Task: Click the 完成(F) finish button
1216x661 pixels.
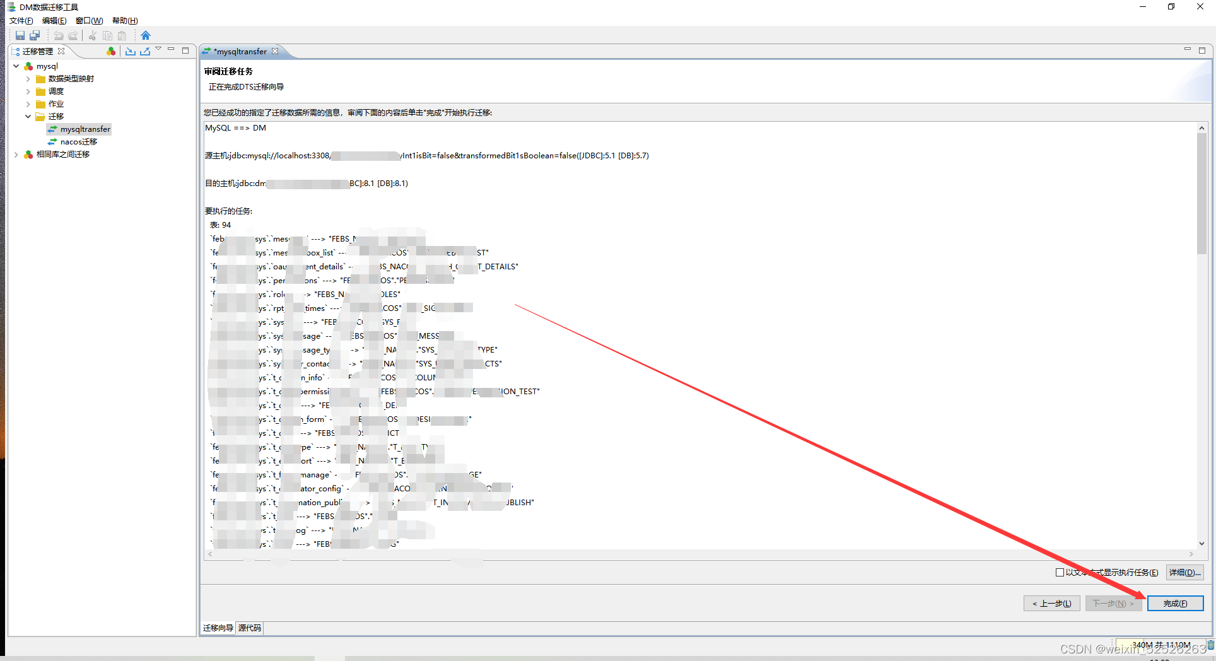Action: [1176, 604]
